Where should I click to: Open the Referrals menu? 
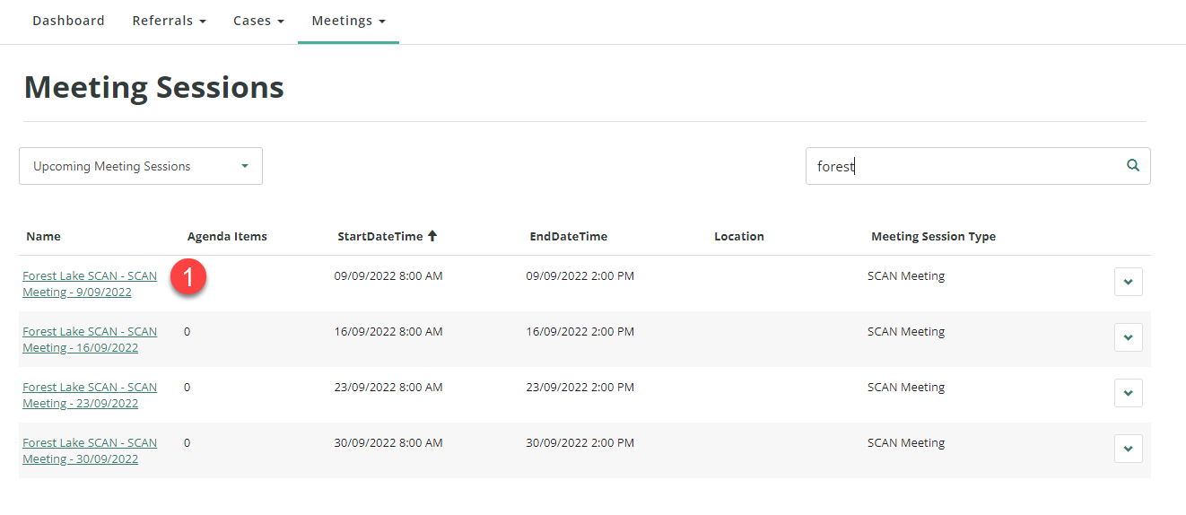[169, 21]
